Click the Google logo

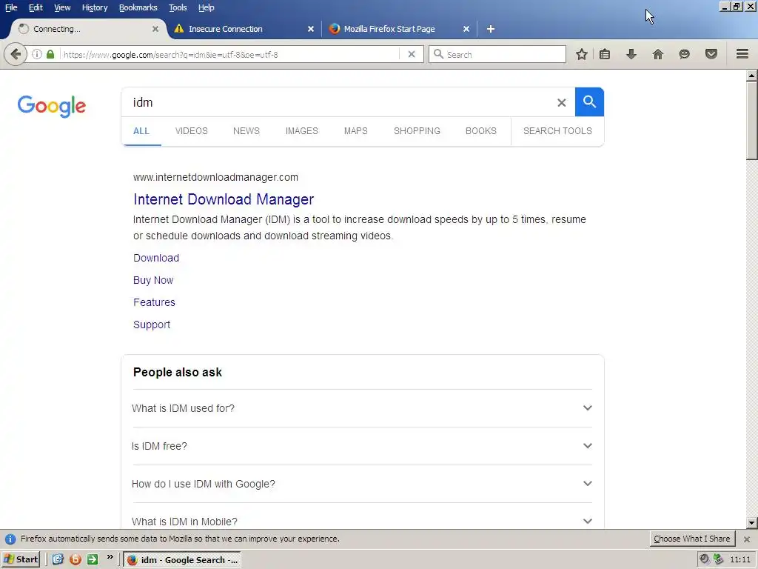pyautogui.click(x=52, y=106)
